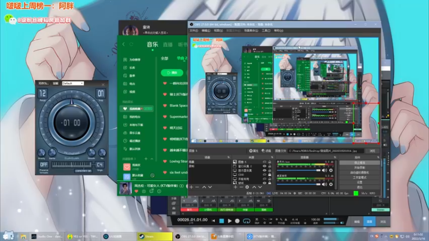Image resolution: width=429 pixels, height=241 pixels.
Task: Open OBS from the Windows taskbar
Action: 191,236
